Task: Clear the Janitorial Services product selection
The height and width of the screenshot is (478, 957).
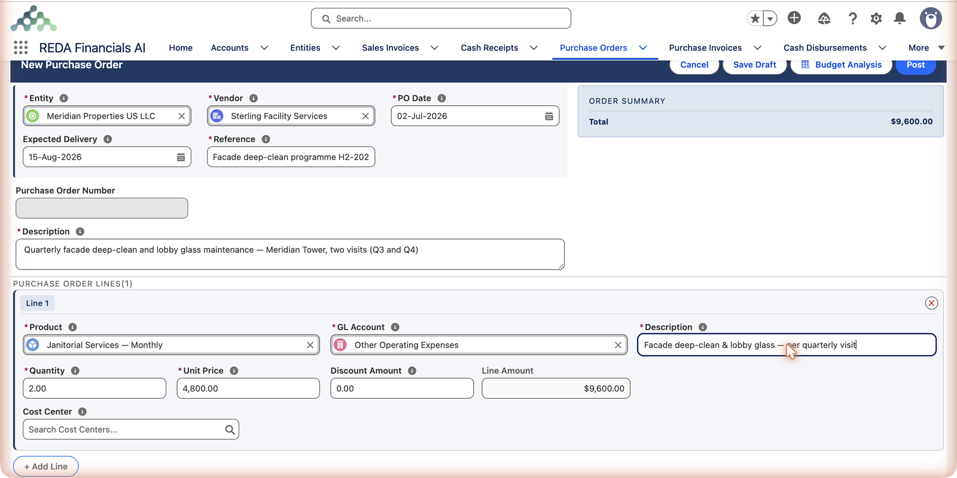Action: (310, 345)
